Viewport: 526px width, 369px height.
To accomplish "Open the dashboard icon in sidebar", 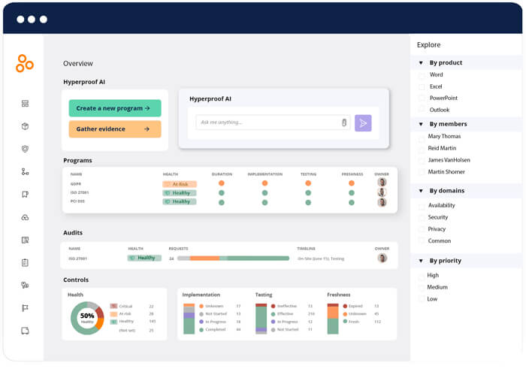I will point(25,104).
